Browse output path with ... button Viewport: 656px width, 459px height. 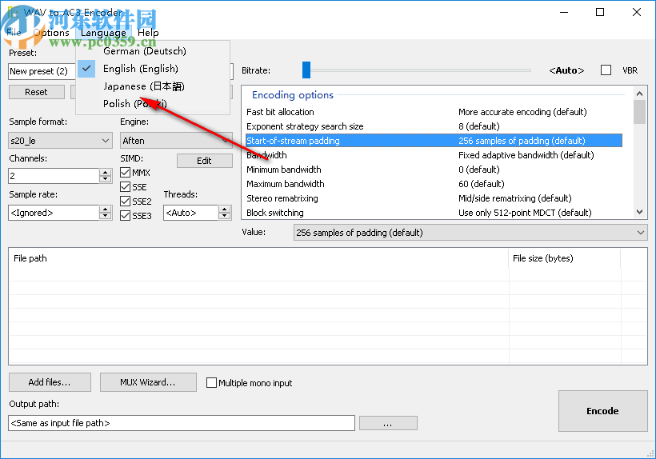pos(388,423)
